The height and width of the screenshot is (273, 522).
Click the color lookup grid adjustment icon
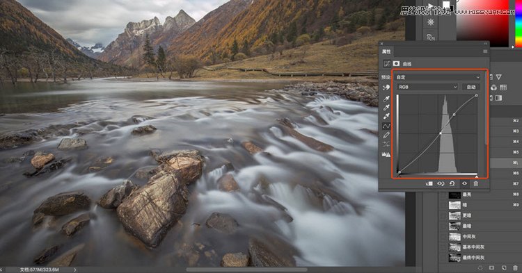point(503,88)
